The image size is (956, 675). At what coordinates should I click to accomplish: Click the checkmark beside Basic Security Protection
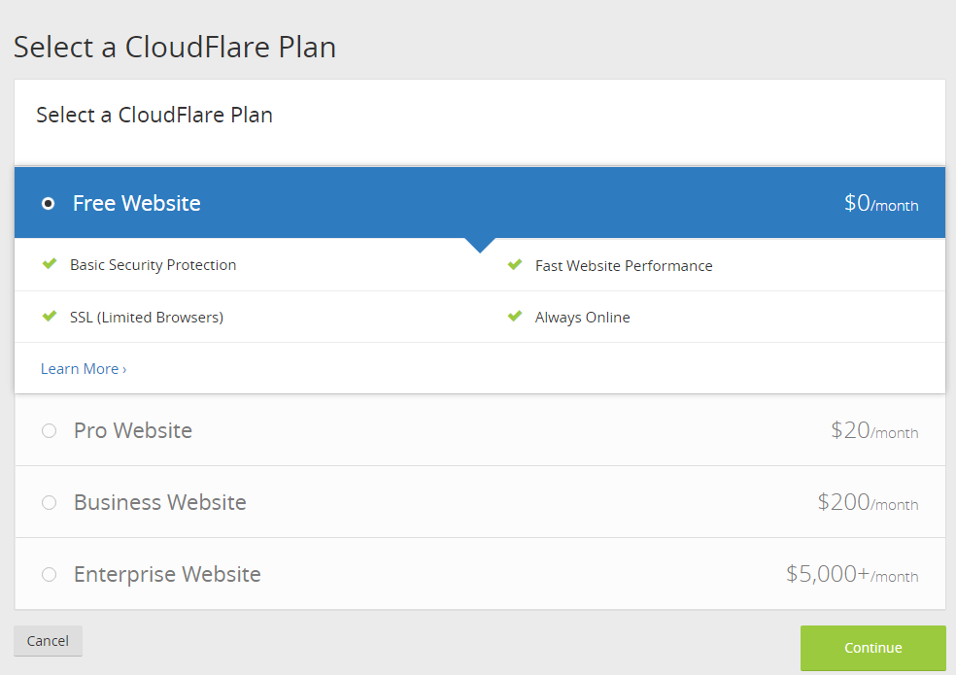tap(50, 264)
